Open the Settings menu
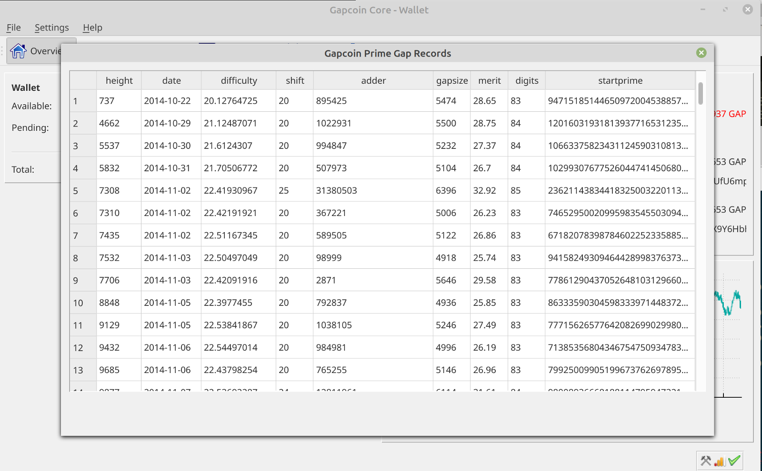Viewport: 762px width, 471px height. click(x=52, y=28)
